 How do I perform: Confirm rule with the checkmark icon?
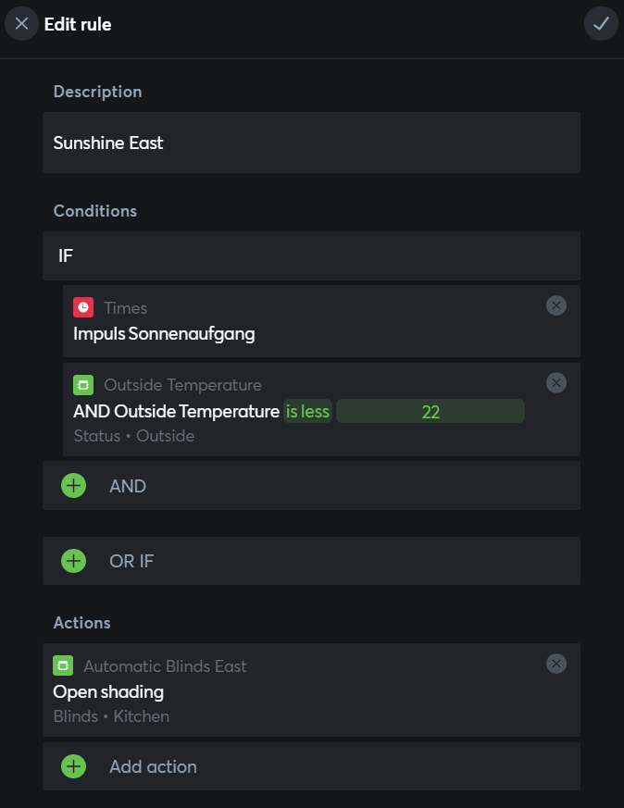click(601, 24)
